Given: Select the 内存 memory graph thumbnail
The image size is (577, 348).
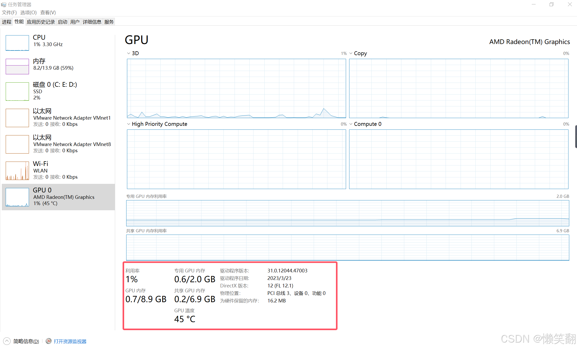Looking at the screenshot, I should [17, 67].
